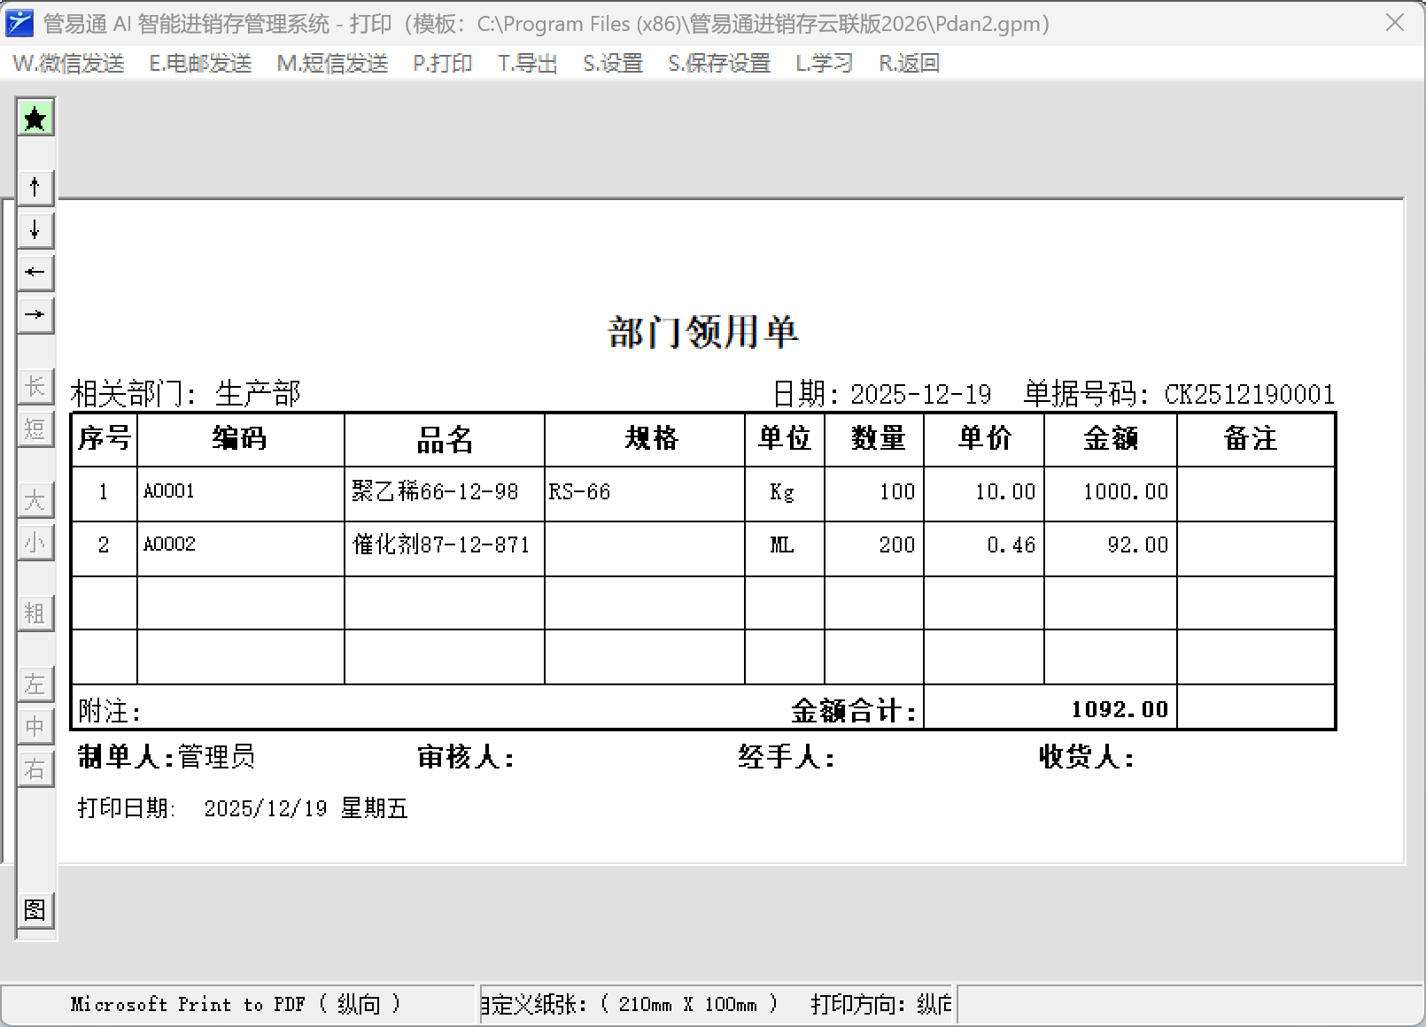Open the T.导出 export menu
Screen dimensions: 1426x1027
(527, 64)
